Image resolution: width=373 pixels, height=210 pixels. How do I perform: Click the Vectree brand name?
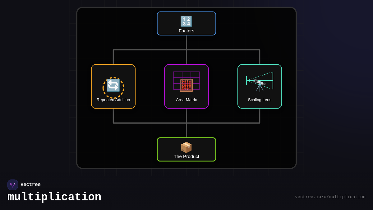click(x=30, y=185)
